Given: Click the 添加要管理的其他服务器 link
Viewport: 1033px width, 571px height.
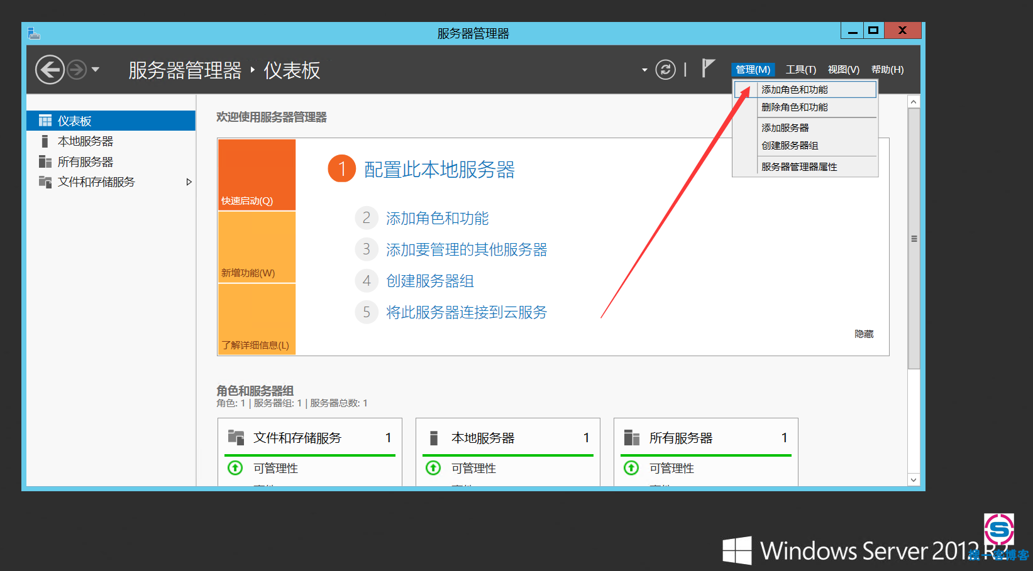Looking at the screenshot, I should click(x=466, y=250).
